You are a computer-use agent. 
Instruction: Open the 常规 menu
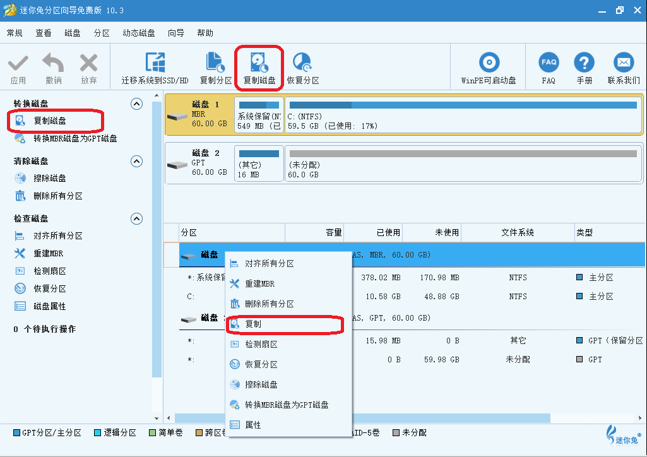pyautogui.click(x=15, y=33)
